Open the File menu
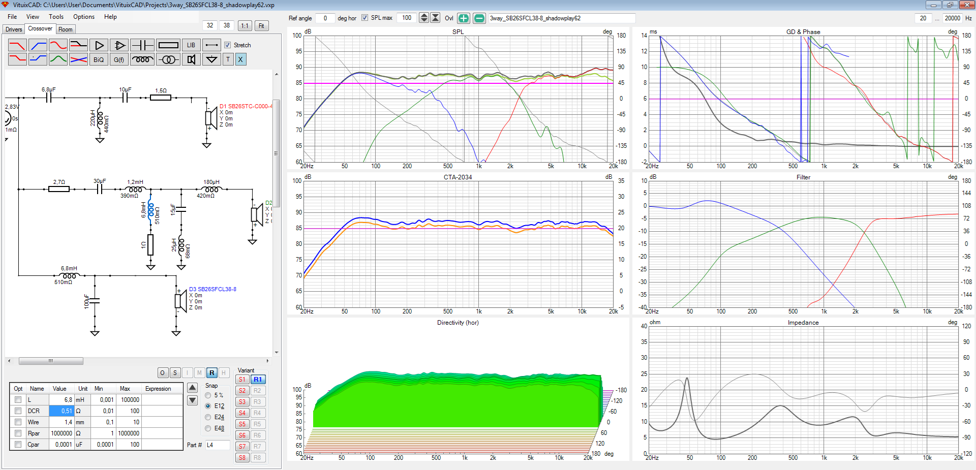976x470 pixels. (12, 17)
